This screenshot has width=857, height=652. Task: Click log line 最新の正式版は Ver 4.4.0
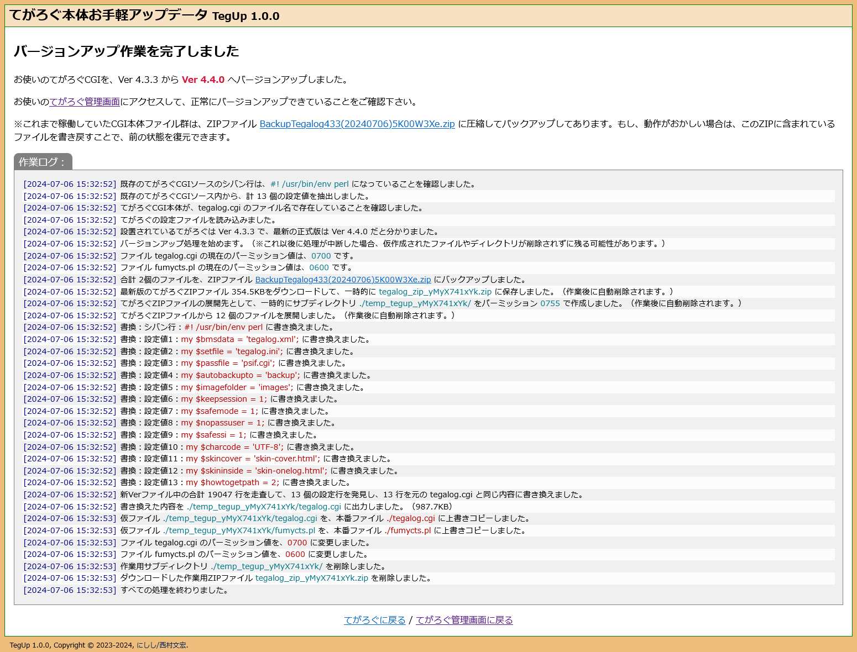tap(428, 232)
